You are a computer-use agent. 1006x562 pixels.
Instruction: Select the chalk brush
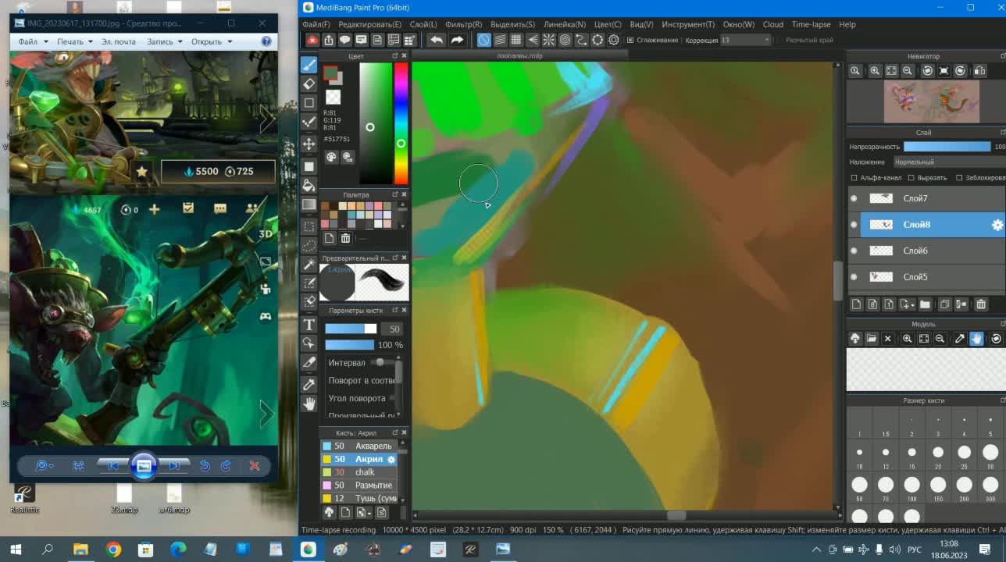pos(360,472)
